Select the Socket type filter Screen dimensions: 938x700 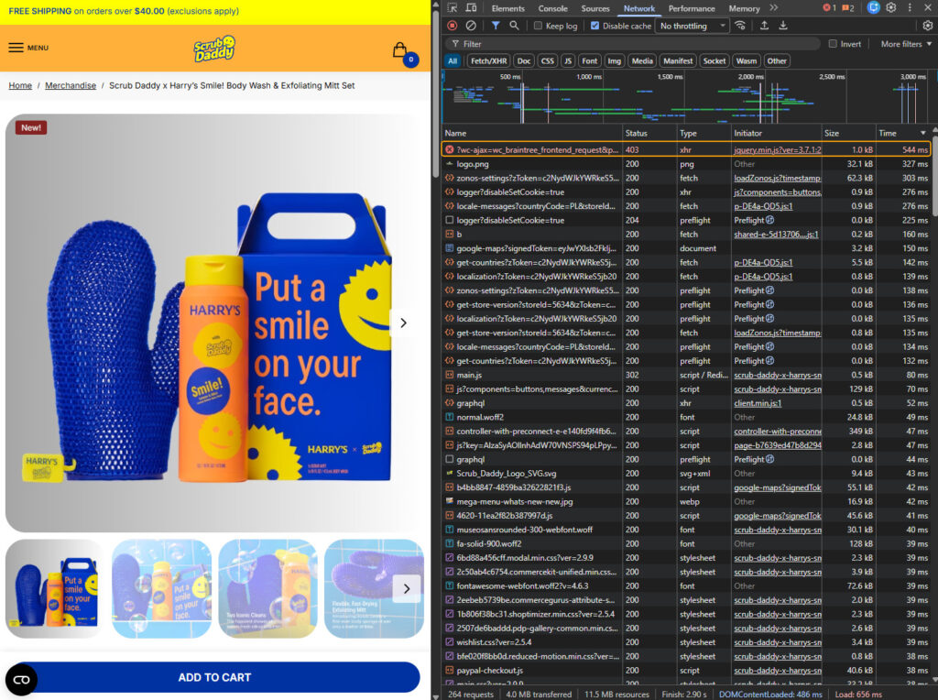click(714, 61)
